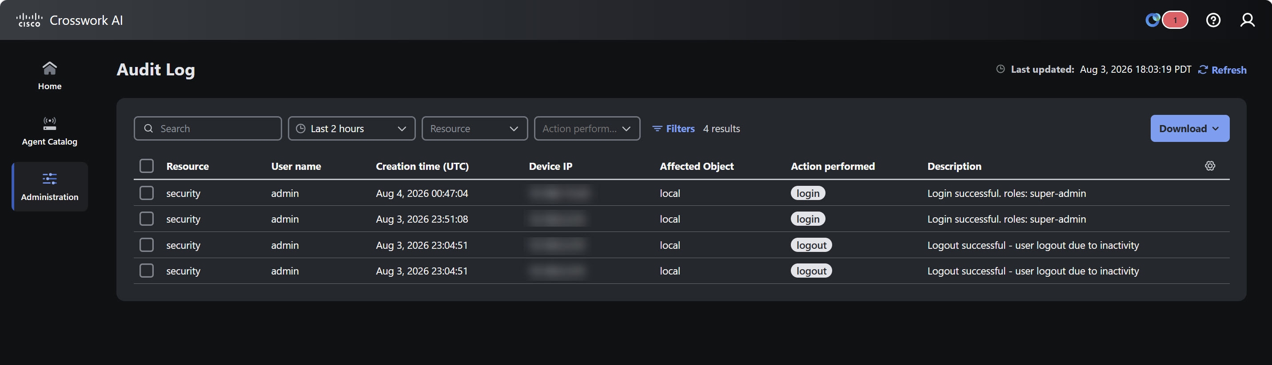1272x365 pixels.
Task: Open the Home sidebar icon
Action: point(49,67)
